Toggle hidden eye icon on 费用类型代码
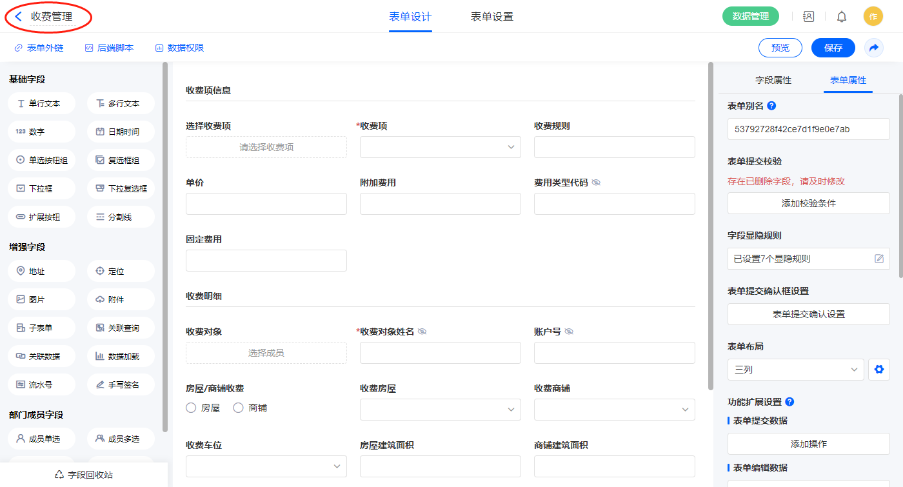The height and width of the screenshot is (487, 903). point(596,183)
